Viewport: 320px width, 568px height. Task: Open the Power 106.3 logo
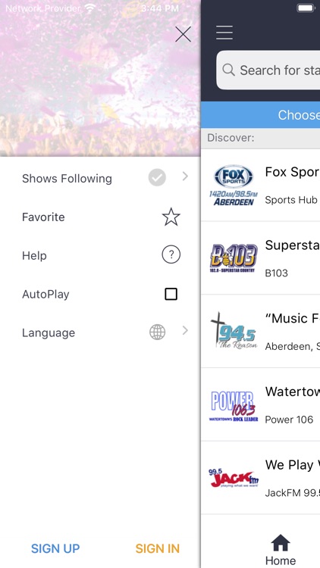tap(234, 406)
